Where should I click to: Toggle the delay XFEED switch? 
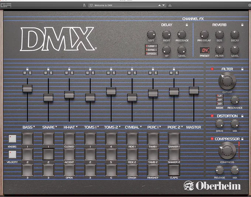tap(151, 54)
